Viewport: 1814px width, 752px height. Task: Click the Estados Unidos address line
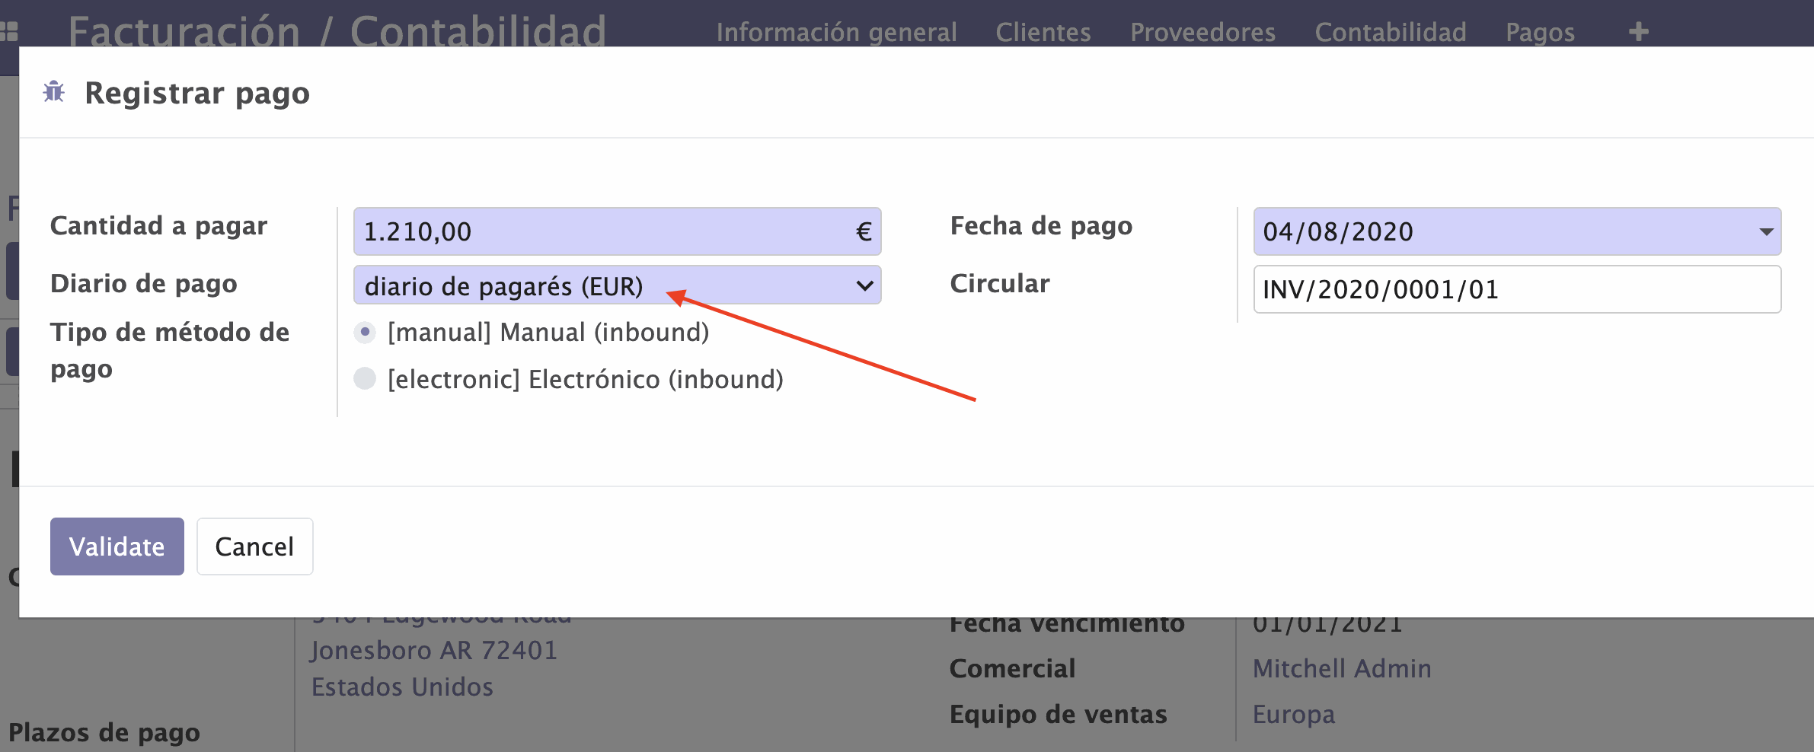click(x=402, y=687)
